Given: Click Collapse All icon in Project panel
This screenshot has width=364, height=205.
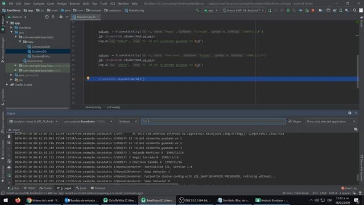Looking at the screenshot, I should click(x=53, y=17).
